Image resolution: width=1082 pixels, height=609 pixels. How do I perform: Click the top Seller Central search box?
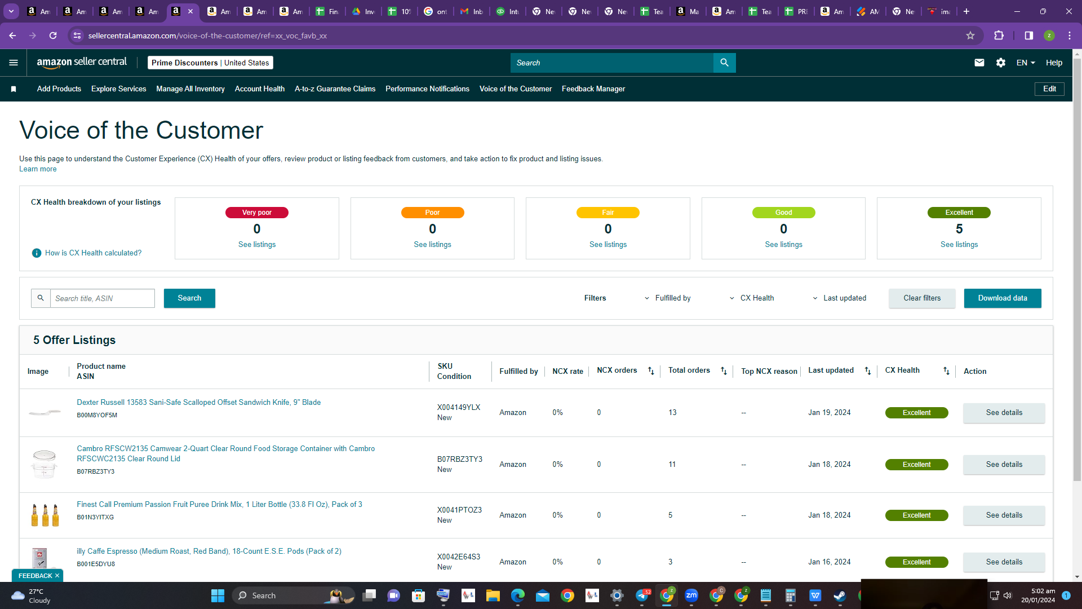(x=612, y=63)
